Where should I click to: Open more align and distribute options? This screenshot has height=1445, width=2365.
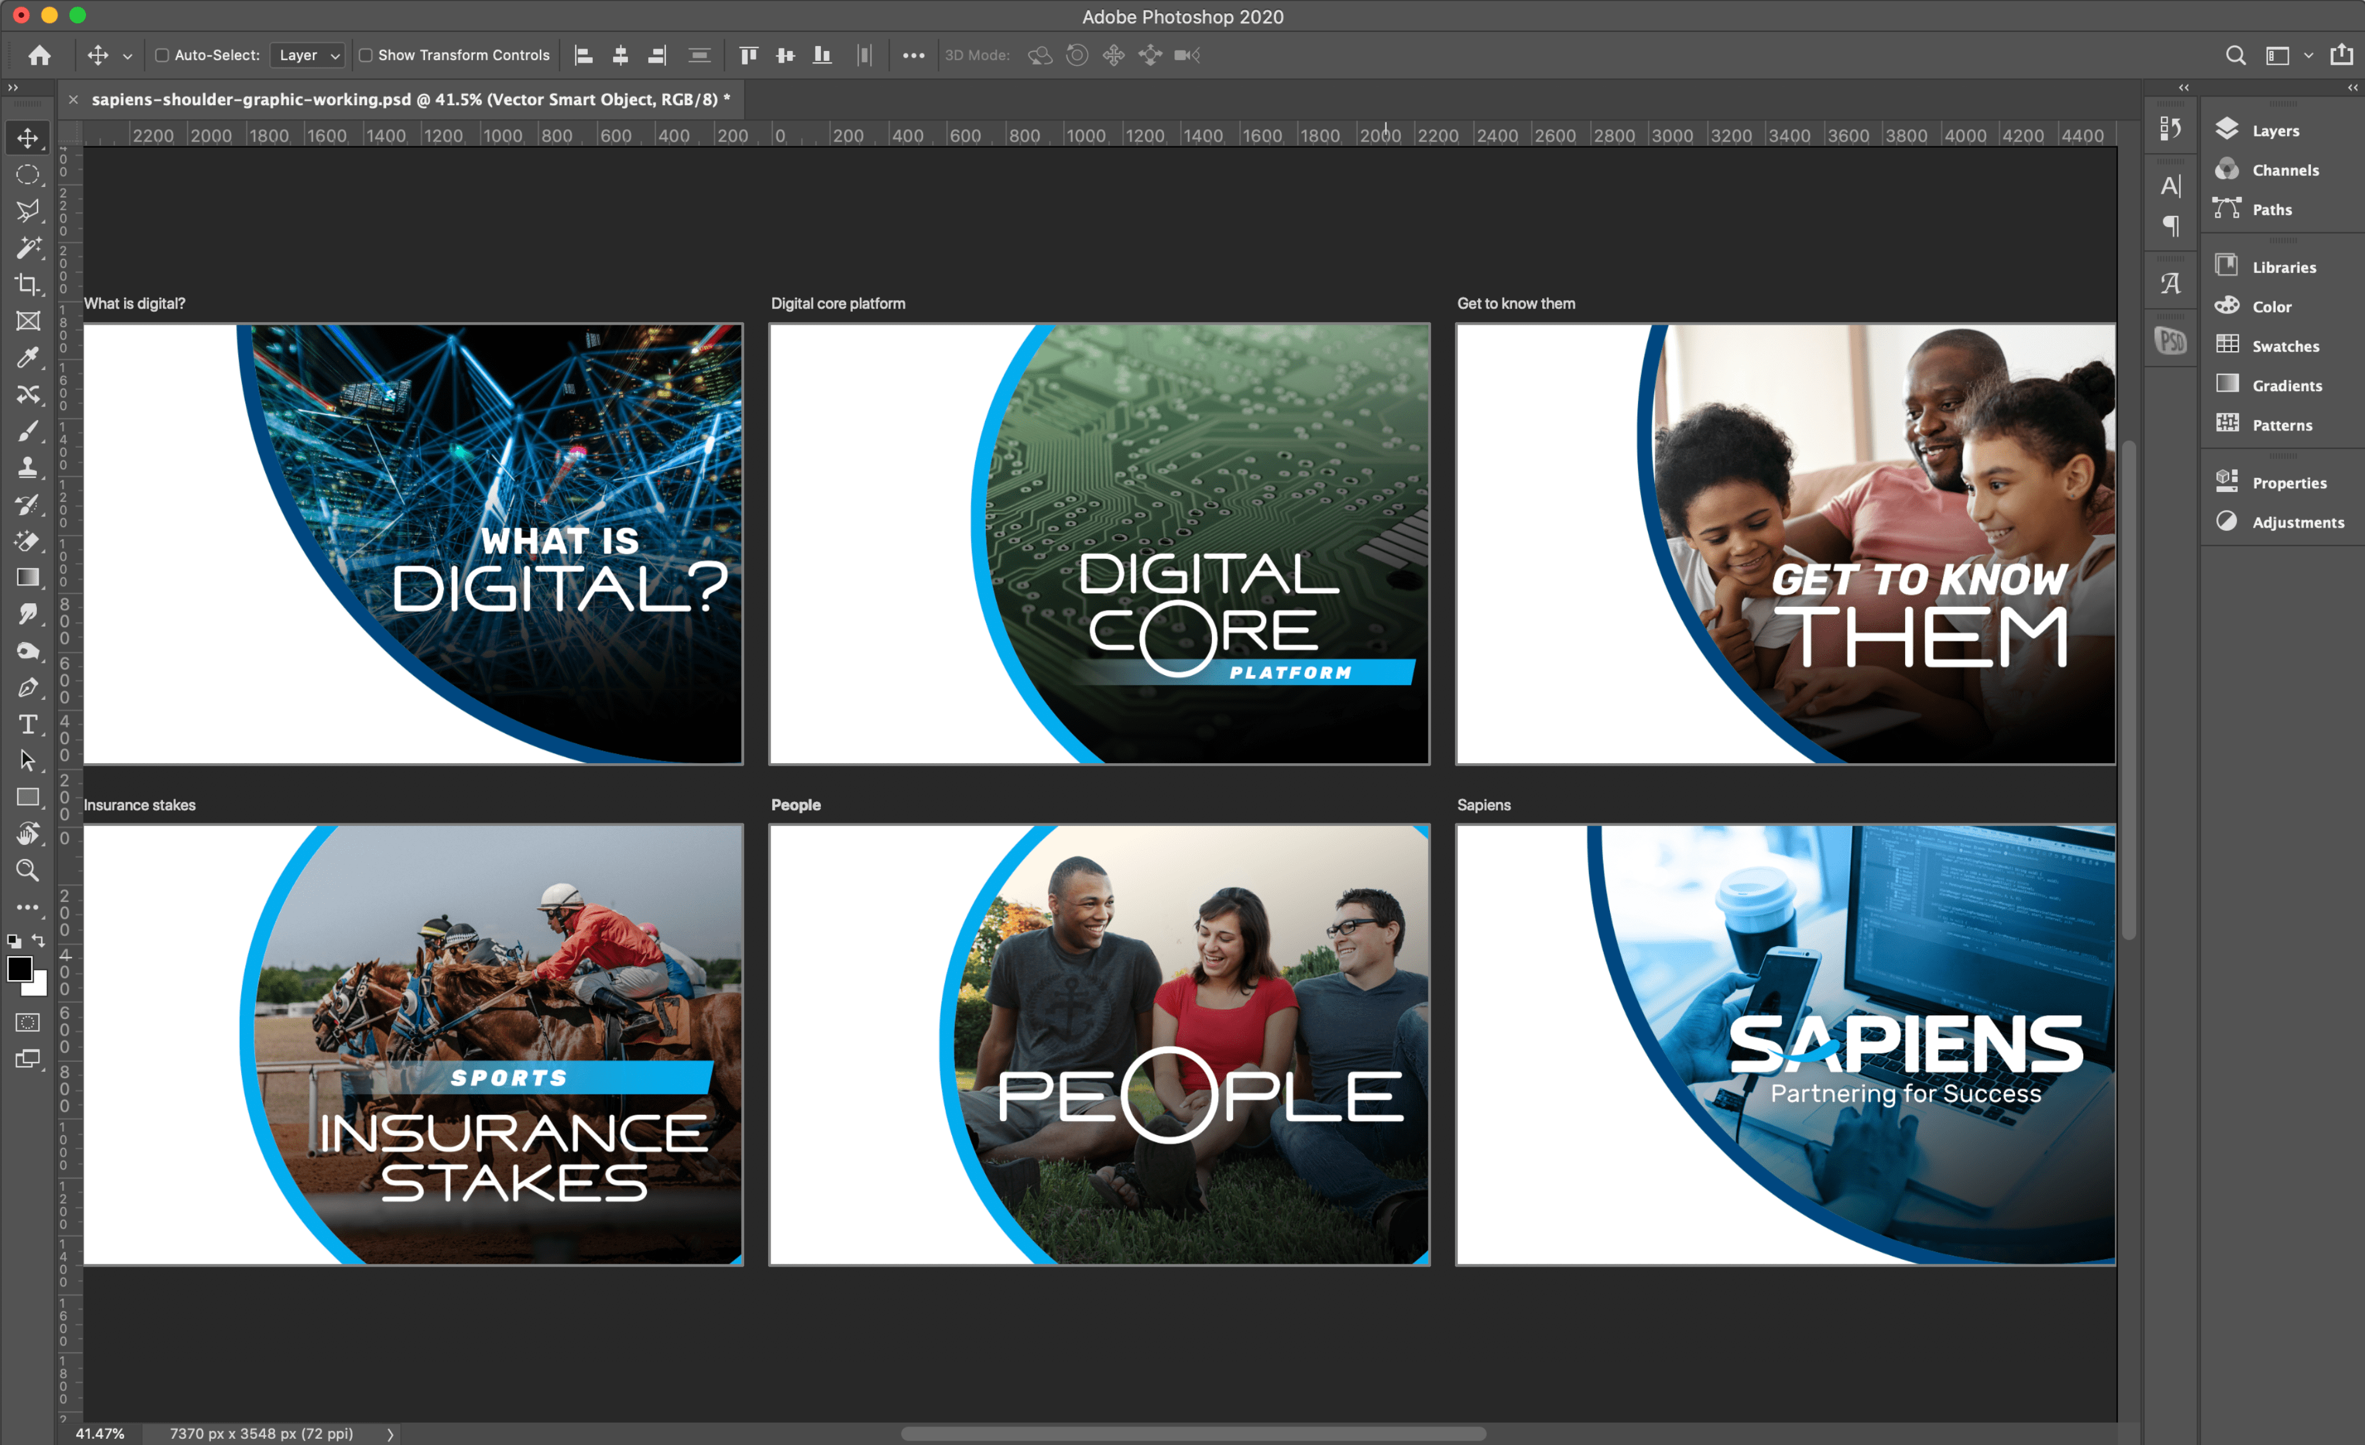(x=913, y=56)
